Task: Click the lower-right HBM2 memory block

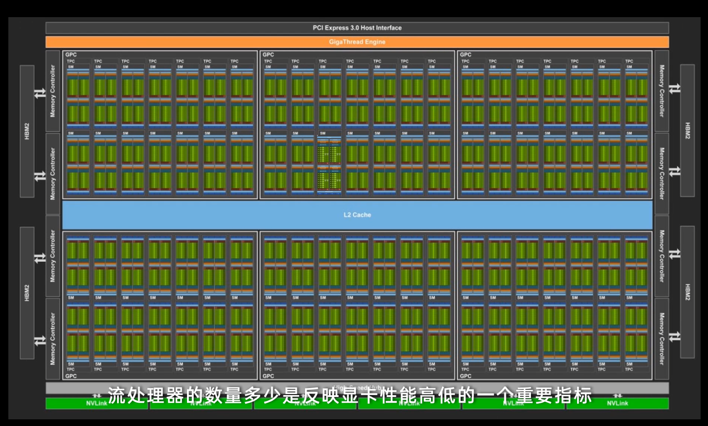Action: tap(687, 292)
